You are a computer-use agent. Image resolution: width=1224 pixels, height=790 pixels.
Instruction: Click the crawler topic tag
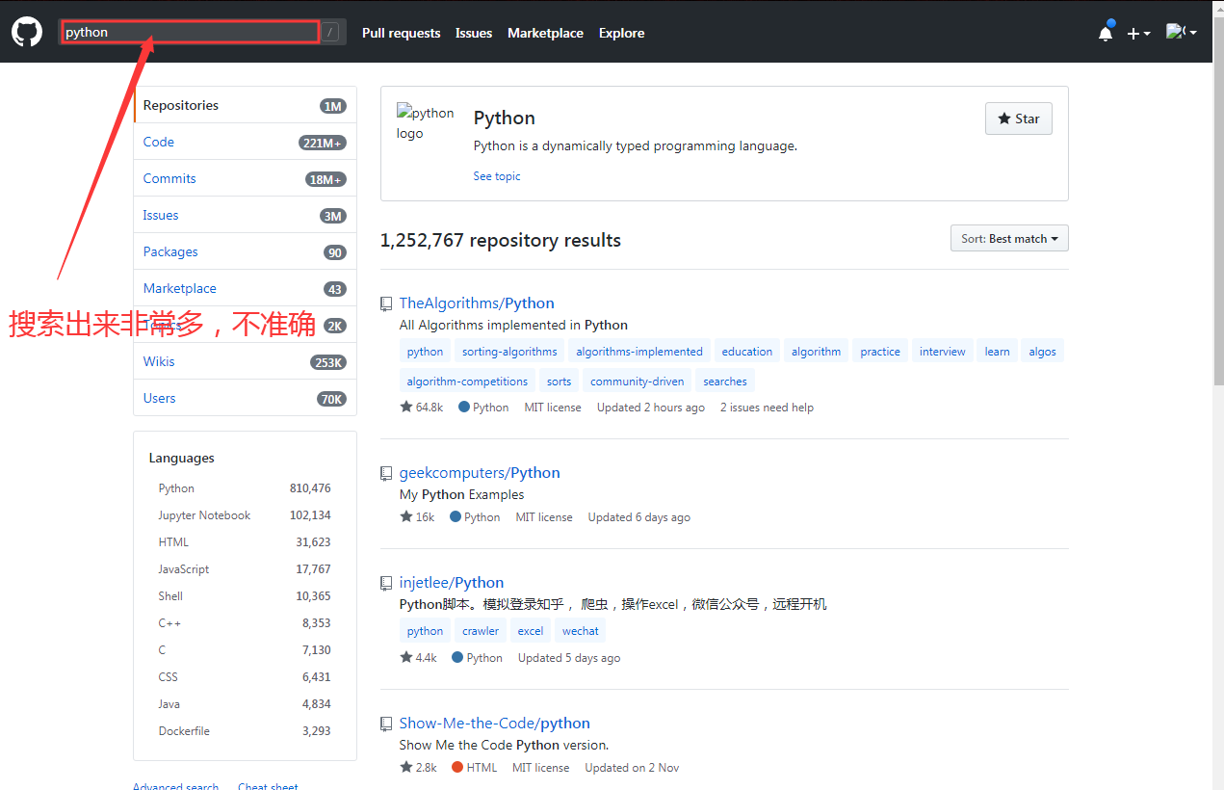[x=481, y=631]
